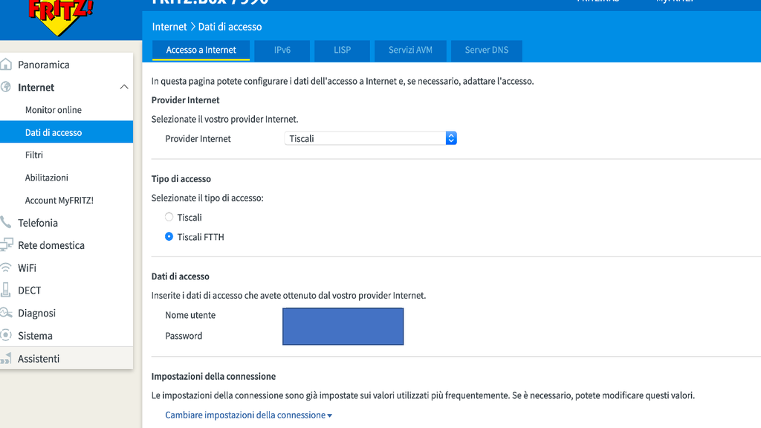
Task: Click the Telefonia phone icon
Action: click(5, 222)
